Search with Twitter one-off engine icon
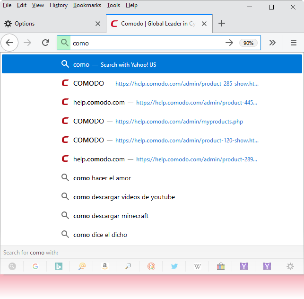 pyautogui.click(x=174, y=266)
